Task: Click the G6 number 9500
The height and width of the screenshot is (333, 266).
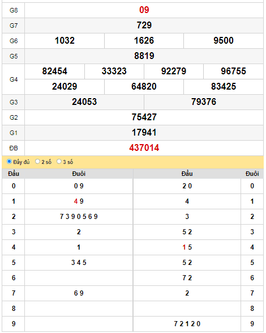Action: [224, 41]
